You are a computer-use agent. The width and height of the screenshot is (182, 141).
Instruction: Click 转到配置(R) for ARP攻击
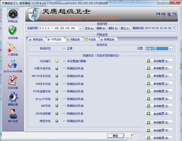pos(159,106)
